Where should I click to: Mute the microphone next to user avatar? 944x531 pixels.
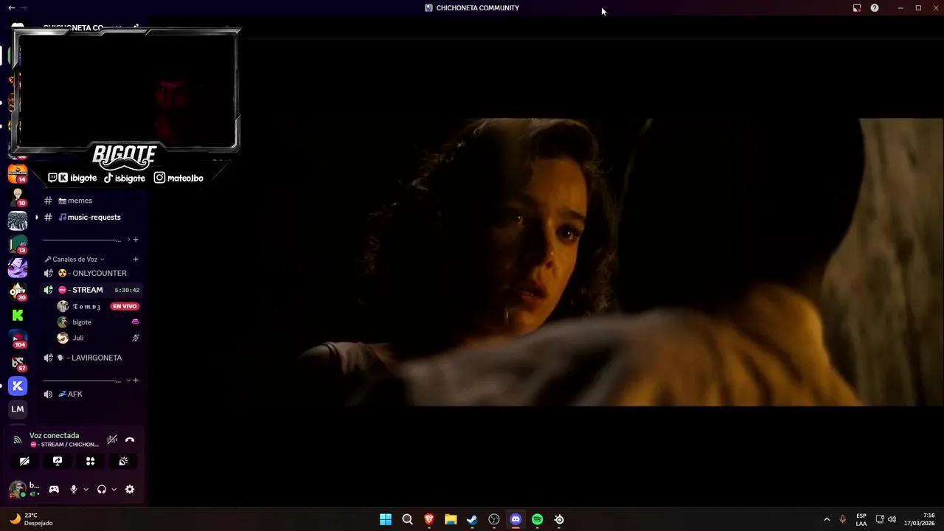pos(73,489)
